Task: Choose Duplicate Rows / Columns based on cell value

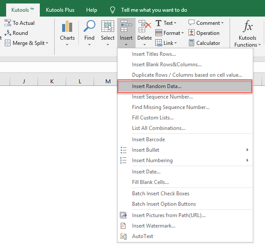Action: 185,75
